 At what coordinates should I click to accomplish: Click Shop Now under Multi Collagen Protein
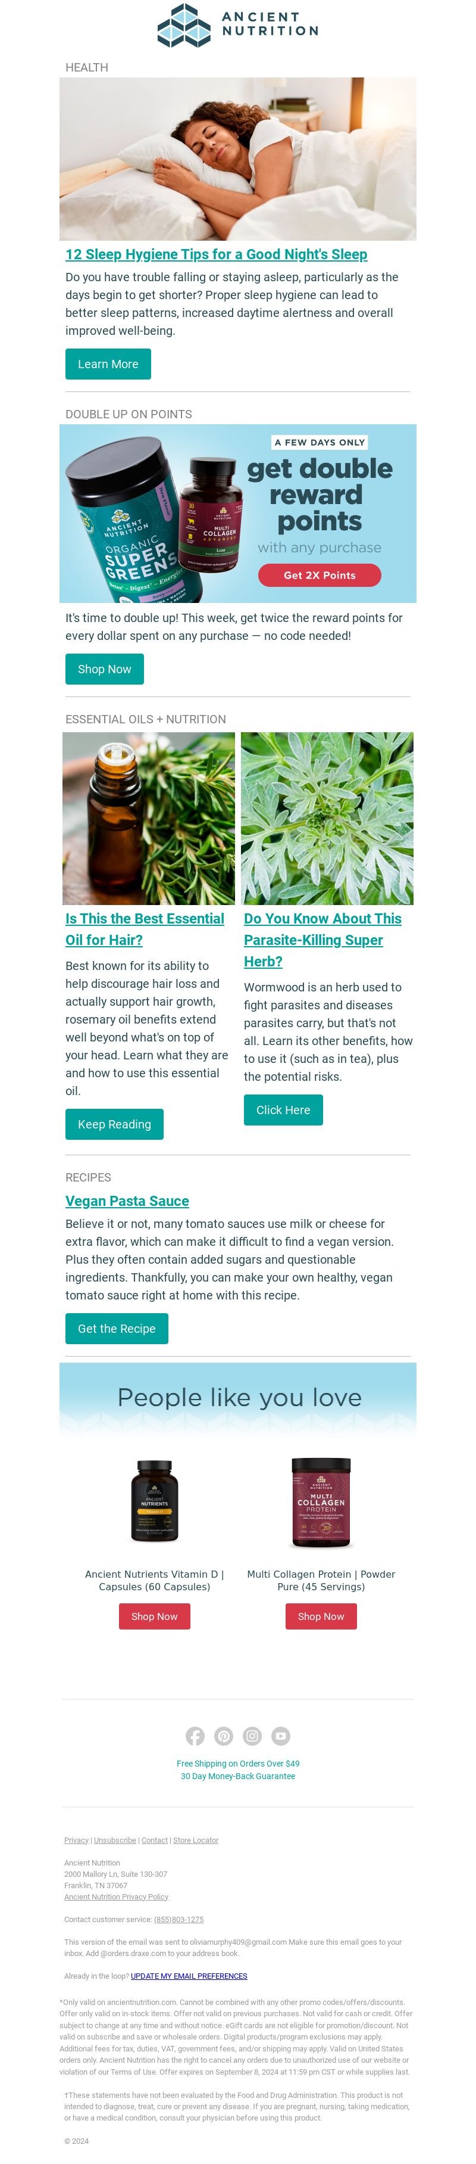[321, 1616]
